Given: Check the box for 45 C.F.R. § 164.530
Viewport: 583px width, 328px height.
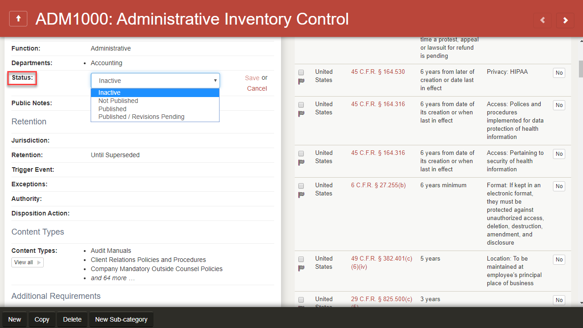Looking at the screenshot, I should [301, 72].
